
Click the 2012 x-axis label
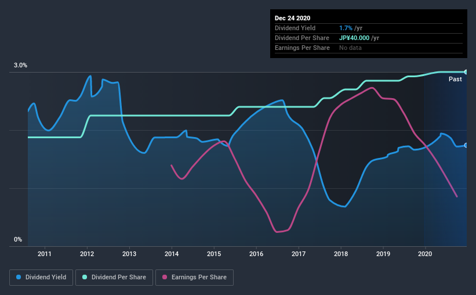87,254
